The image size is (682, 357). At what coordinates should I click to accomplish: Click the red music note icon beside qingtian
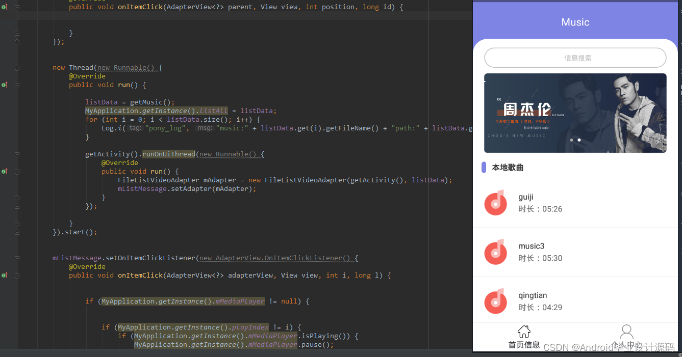(x=495, y=301)
